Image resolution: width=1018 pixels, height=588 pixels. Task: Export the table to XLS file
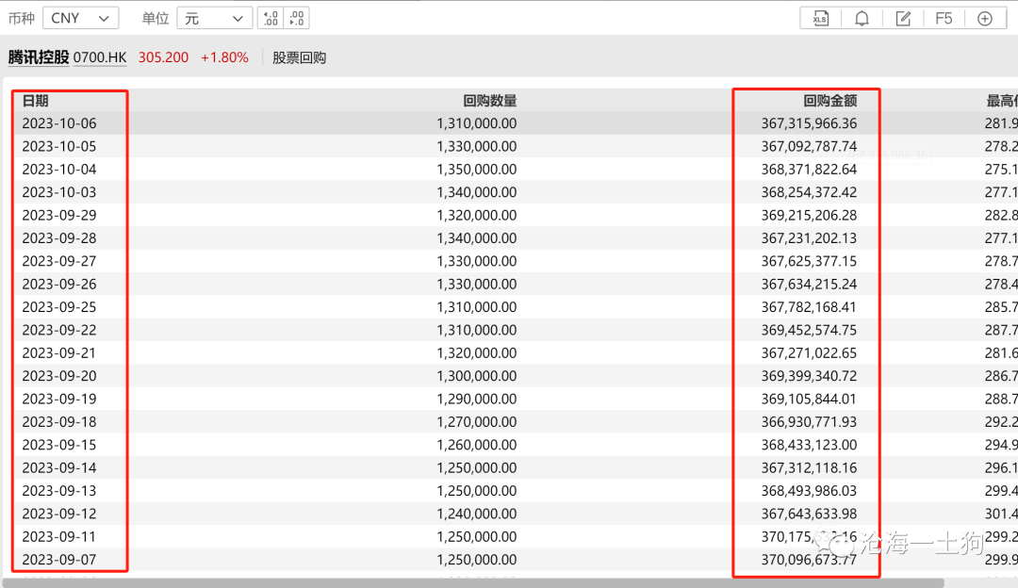821,18
